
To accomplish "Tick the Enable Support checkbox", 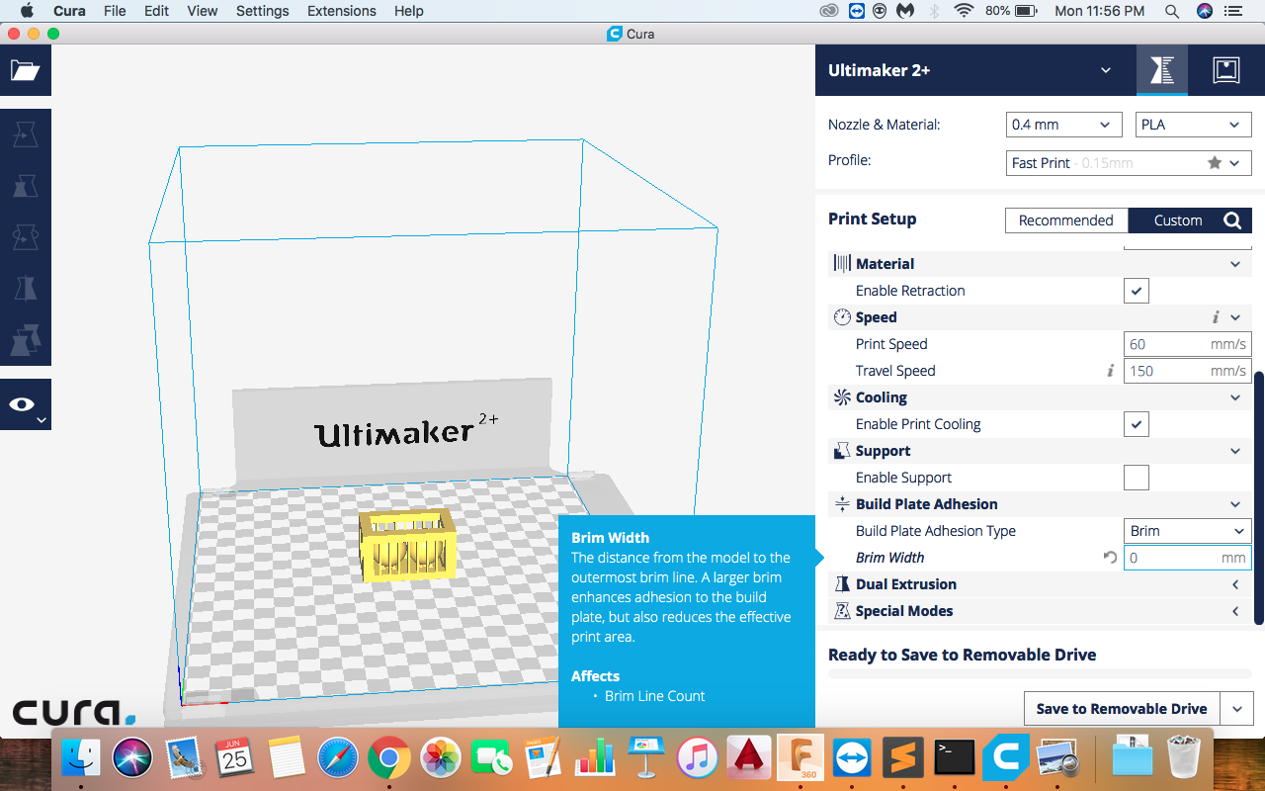I will tap(1137, 478).
